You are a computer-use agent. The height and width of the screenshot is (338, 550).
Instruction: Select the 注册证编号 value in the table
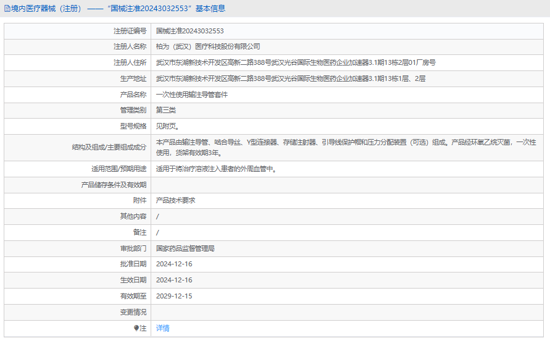click(x=190, y=30)
